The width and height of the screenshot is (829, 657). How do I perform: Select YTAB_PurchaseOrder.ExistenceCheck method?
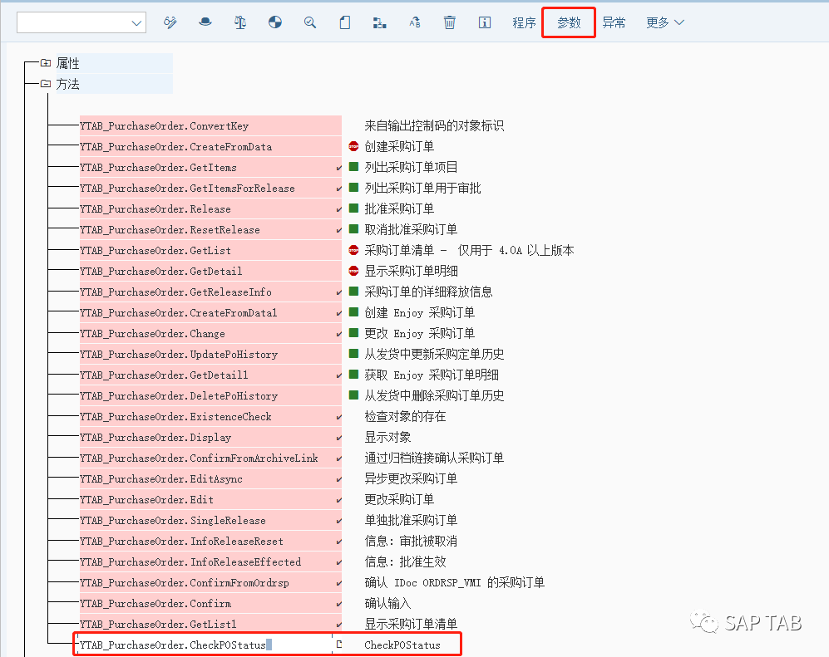tap(210, 417)
